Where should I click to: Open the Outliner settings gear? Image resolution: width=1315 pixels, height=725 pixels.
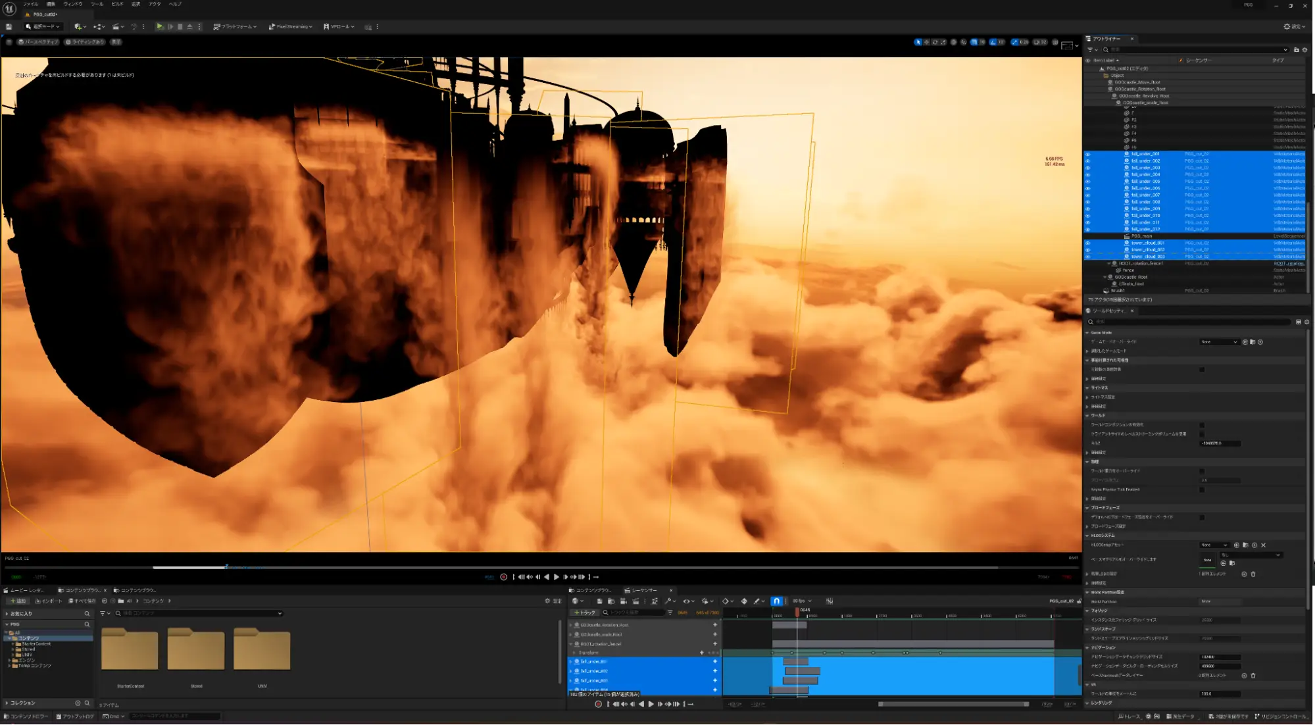1305,50
